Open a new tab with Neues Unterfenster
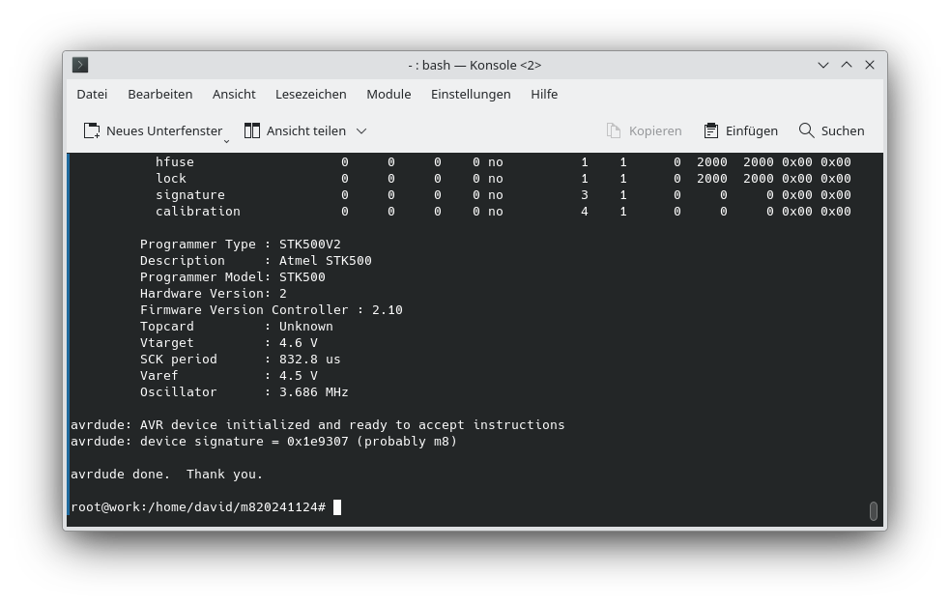This screenshot has height=605, width=950. point(155,130)
